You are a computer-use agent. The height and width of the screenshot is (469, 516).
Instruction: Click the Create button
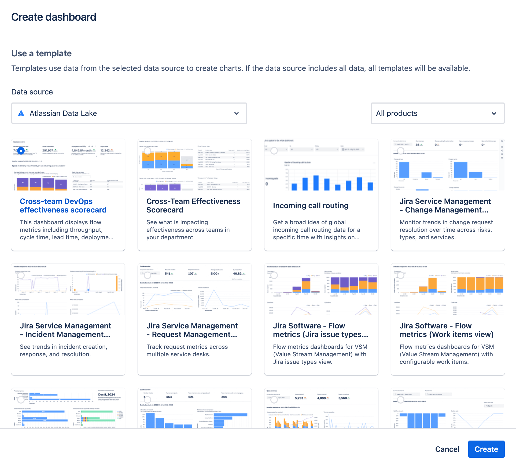point(486,449)
